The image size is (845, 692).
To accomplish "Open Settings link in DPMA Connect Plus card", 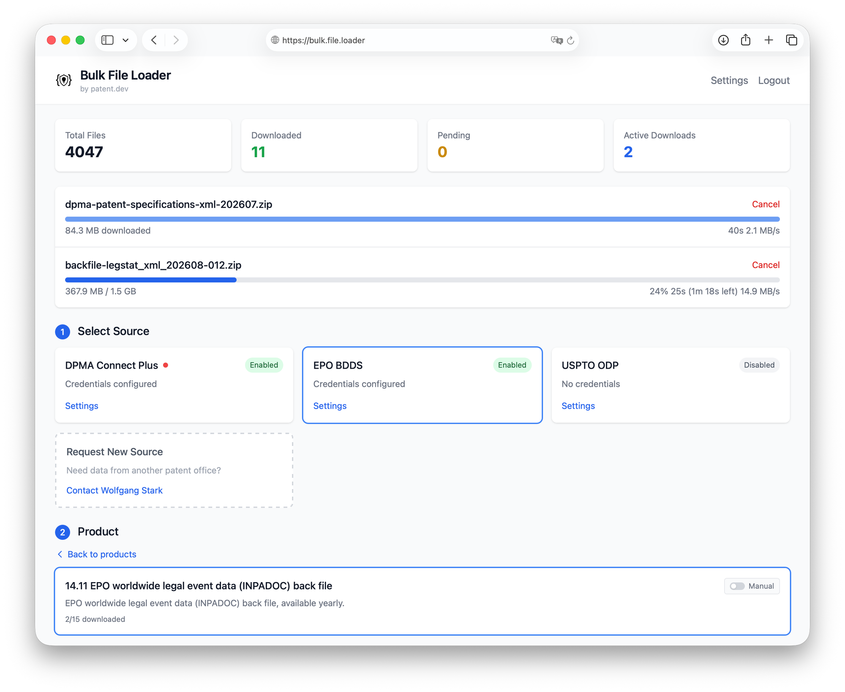I will 82,406.
